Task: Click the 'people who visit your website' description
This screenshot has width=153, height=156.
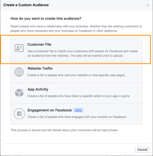Action: click(x=76, y=75)
